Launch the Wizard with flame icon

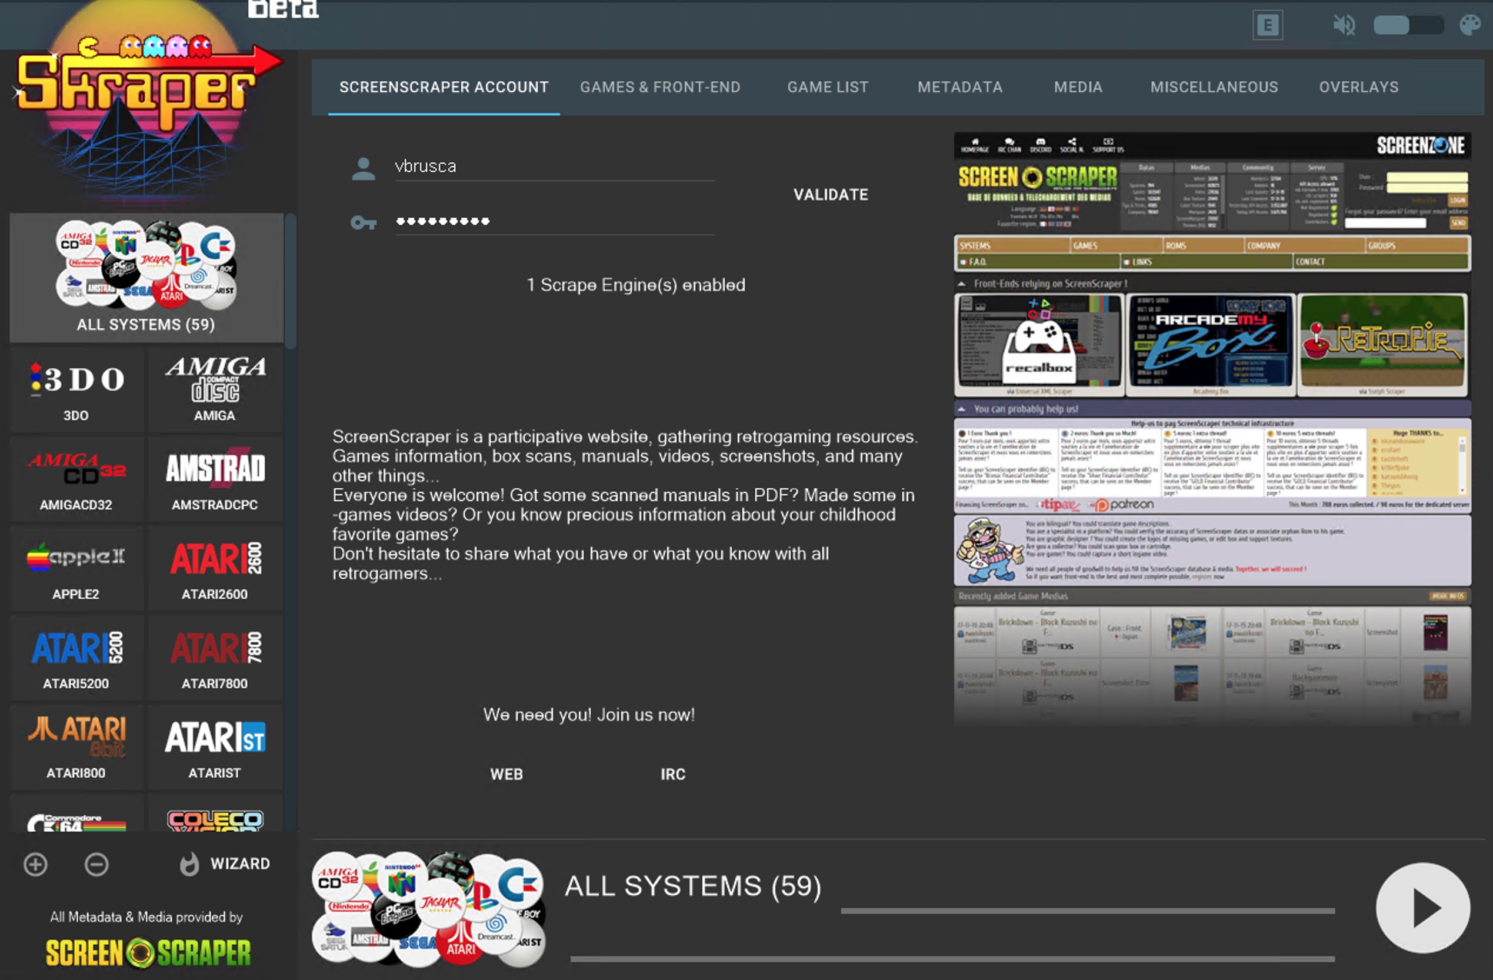[225, 864]
